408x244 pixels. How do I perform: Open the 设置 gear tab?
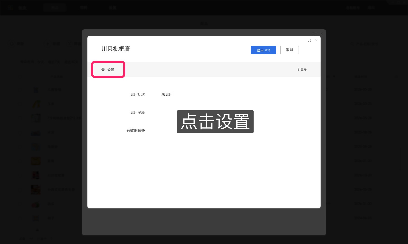(x=108, y=70)
